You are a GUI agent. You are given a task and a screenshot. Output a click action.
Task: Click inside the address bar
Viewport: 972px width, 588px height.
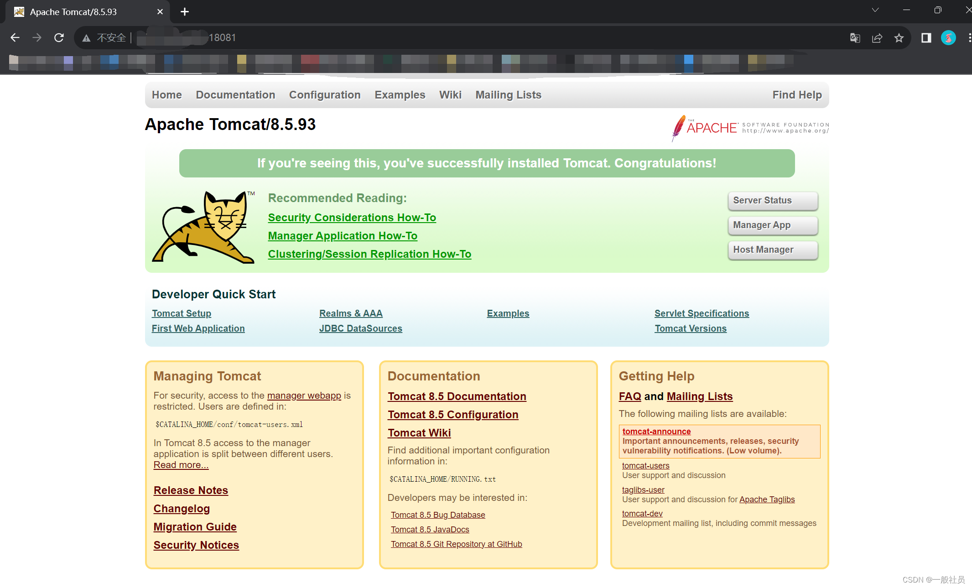319,37
